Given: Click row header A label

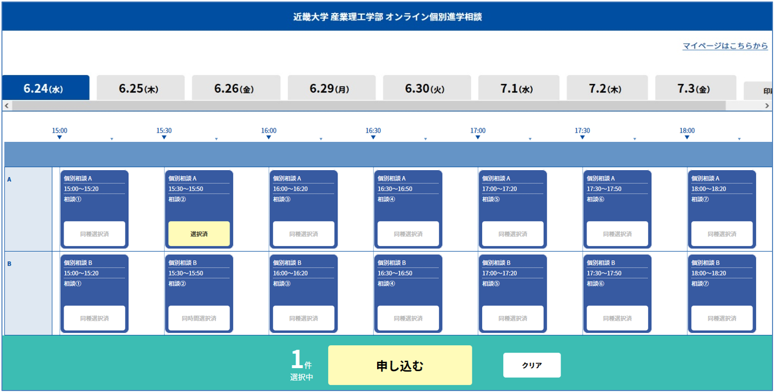Looking at the screenshot, I should [x=9, y=179].
